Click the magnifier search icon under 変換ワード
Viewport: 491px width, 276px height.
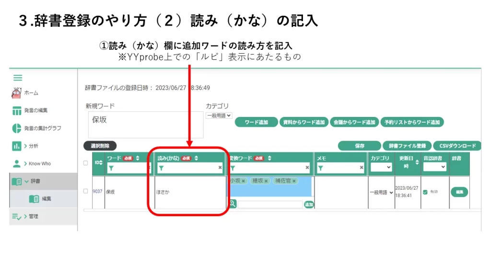[x=233, y=204]
